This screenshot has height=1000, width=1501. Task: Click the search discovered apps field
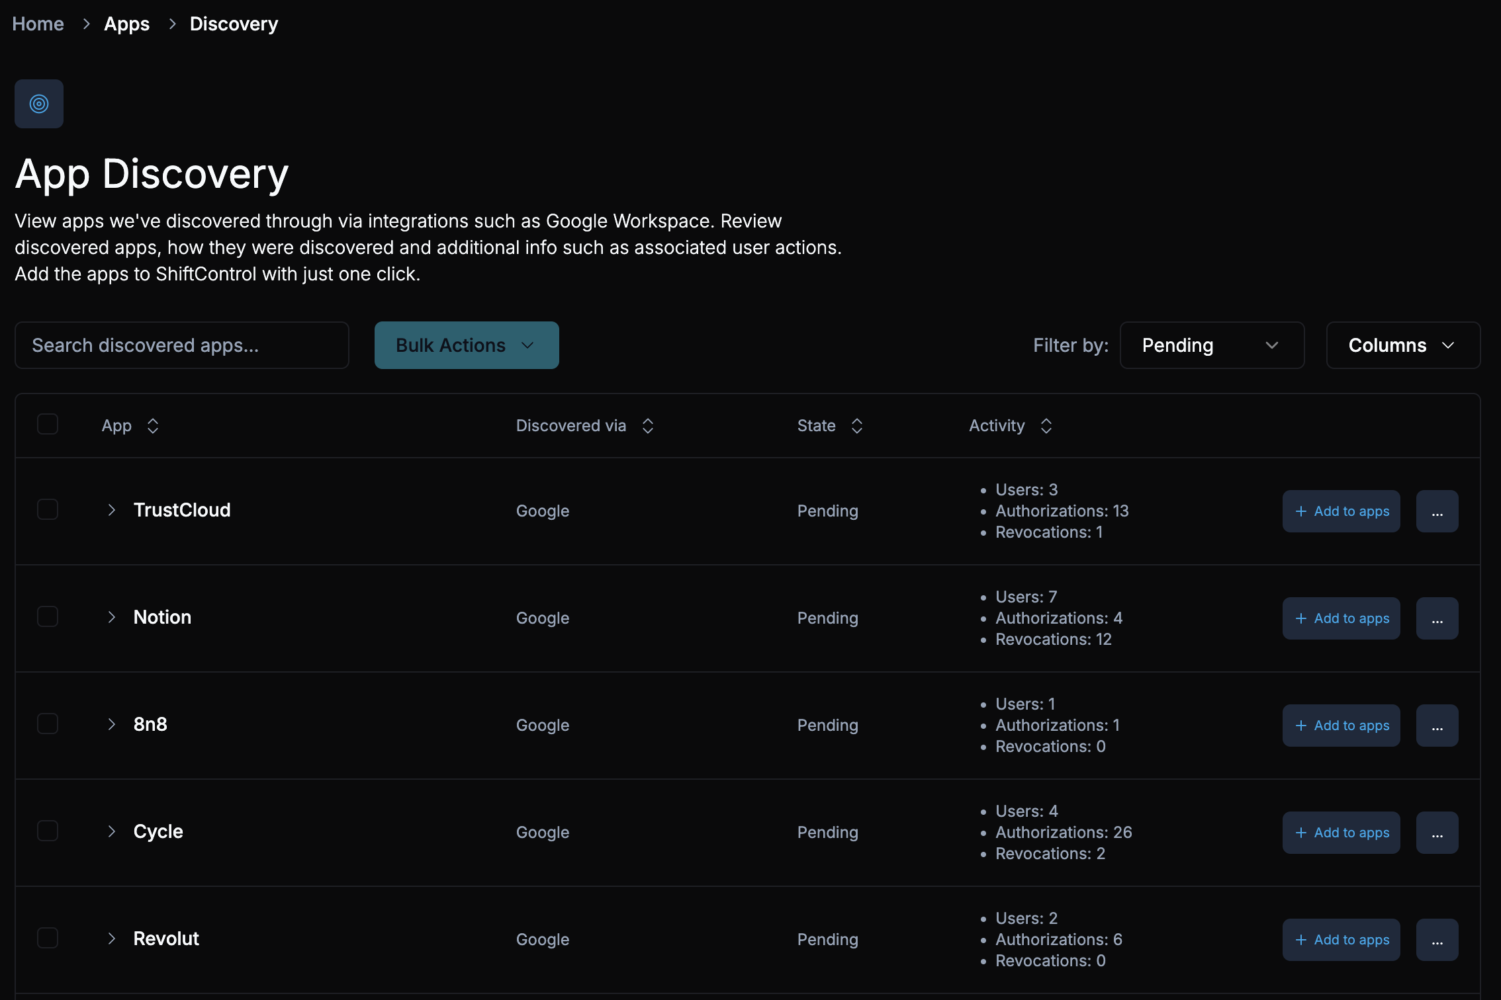tap(181, 345)
